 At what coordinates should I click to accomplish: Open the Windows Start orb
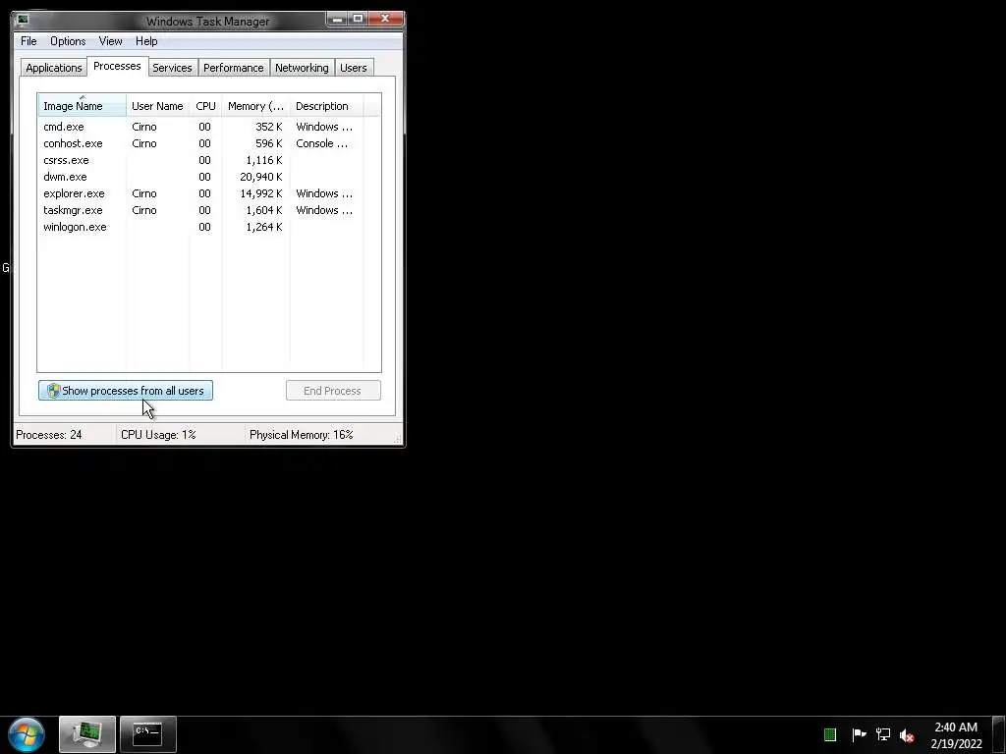27,734
